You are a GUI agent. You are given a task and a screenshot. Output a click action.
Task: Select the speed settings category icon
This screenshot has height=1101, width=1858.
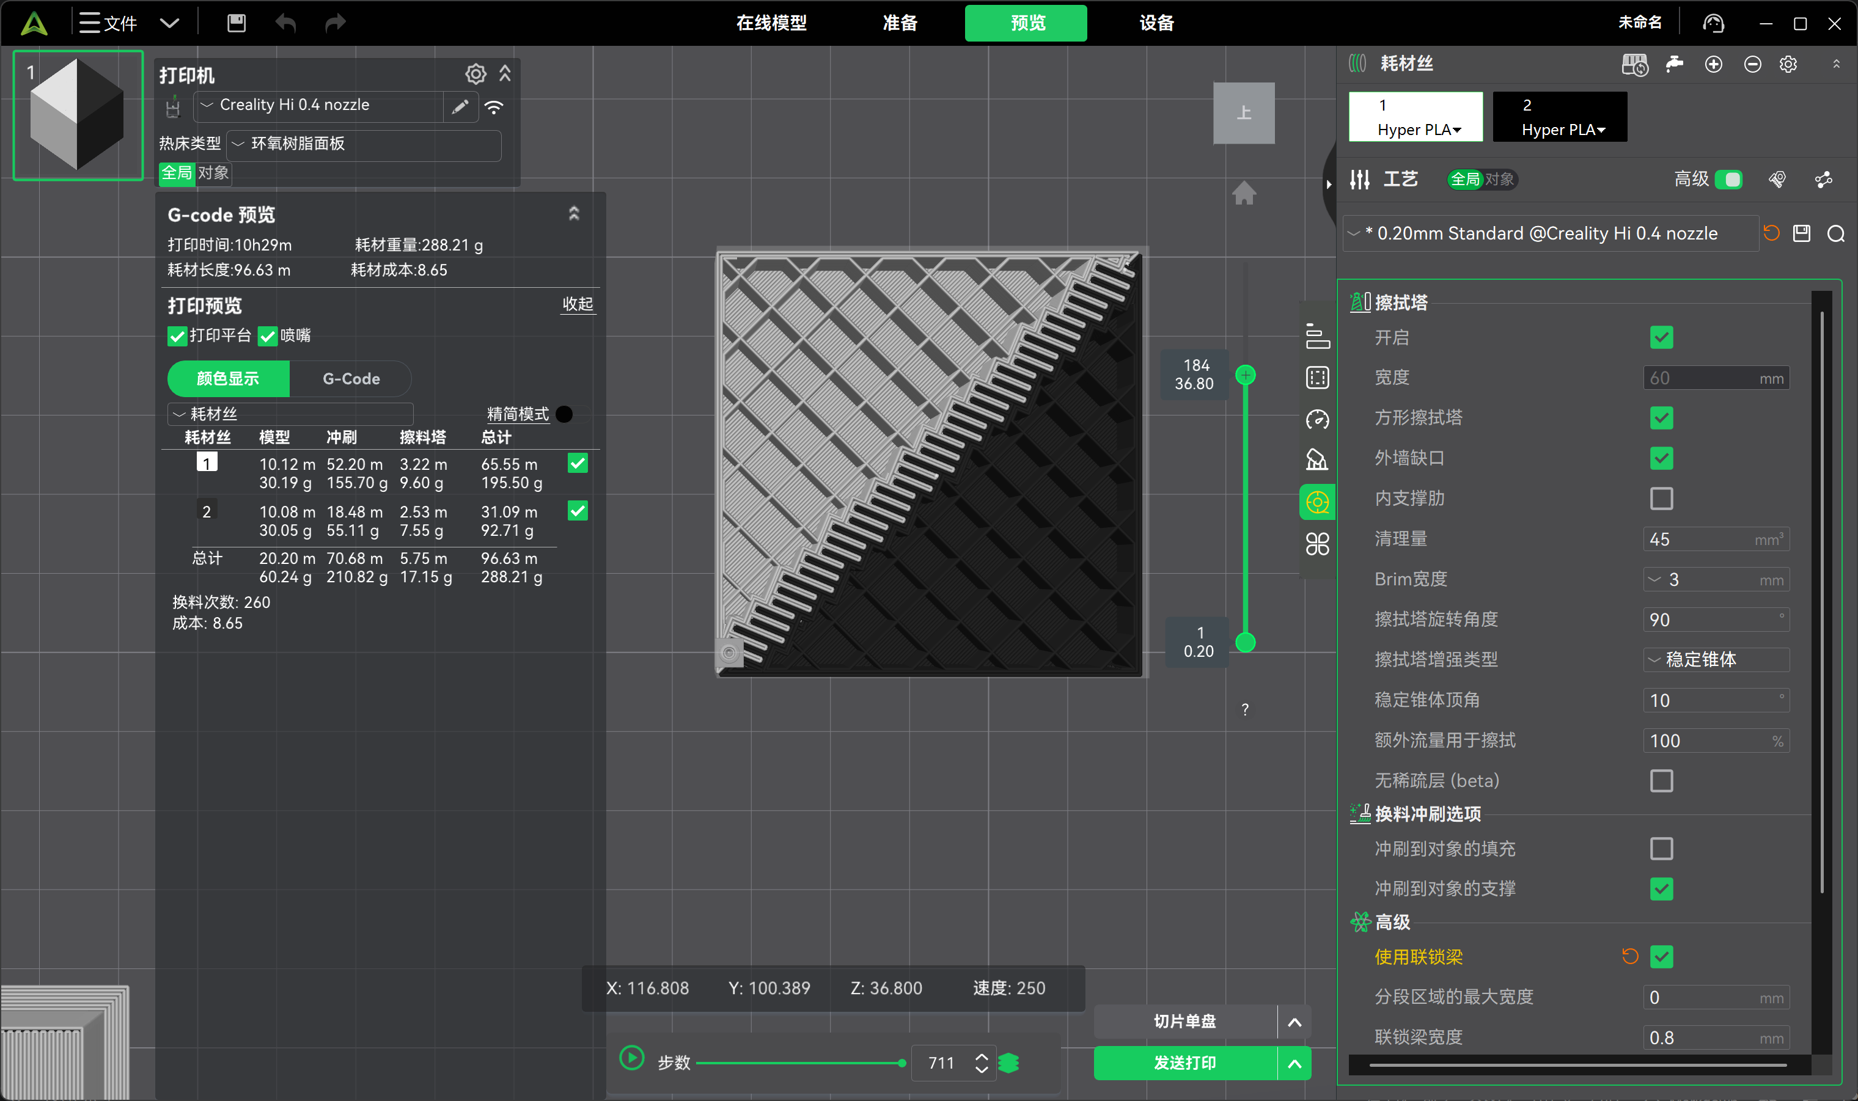1318,419
